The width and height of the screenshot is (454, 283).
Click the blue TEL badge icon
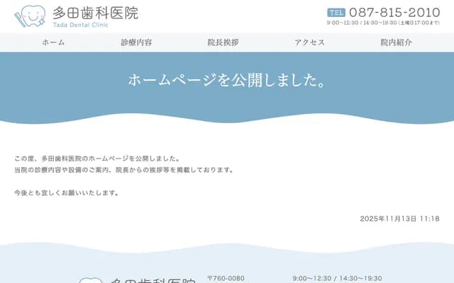tap(336, 13)
